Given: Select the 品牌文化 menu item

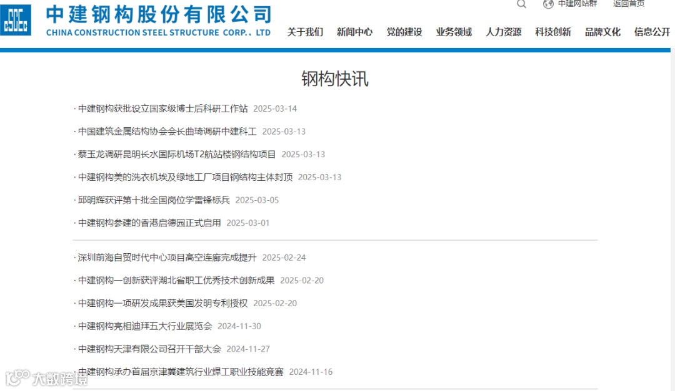Looking at the screenshot, I should [x=602, y=32].
